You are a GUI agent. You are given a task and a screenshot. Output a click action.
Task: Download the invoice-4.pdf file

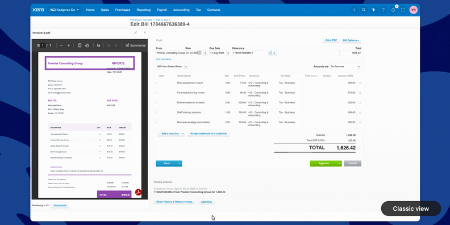coord(60,205)
